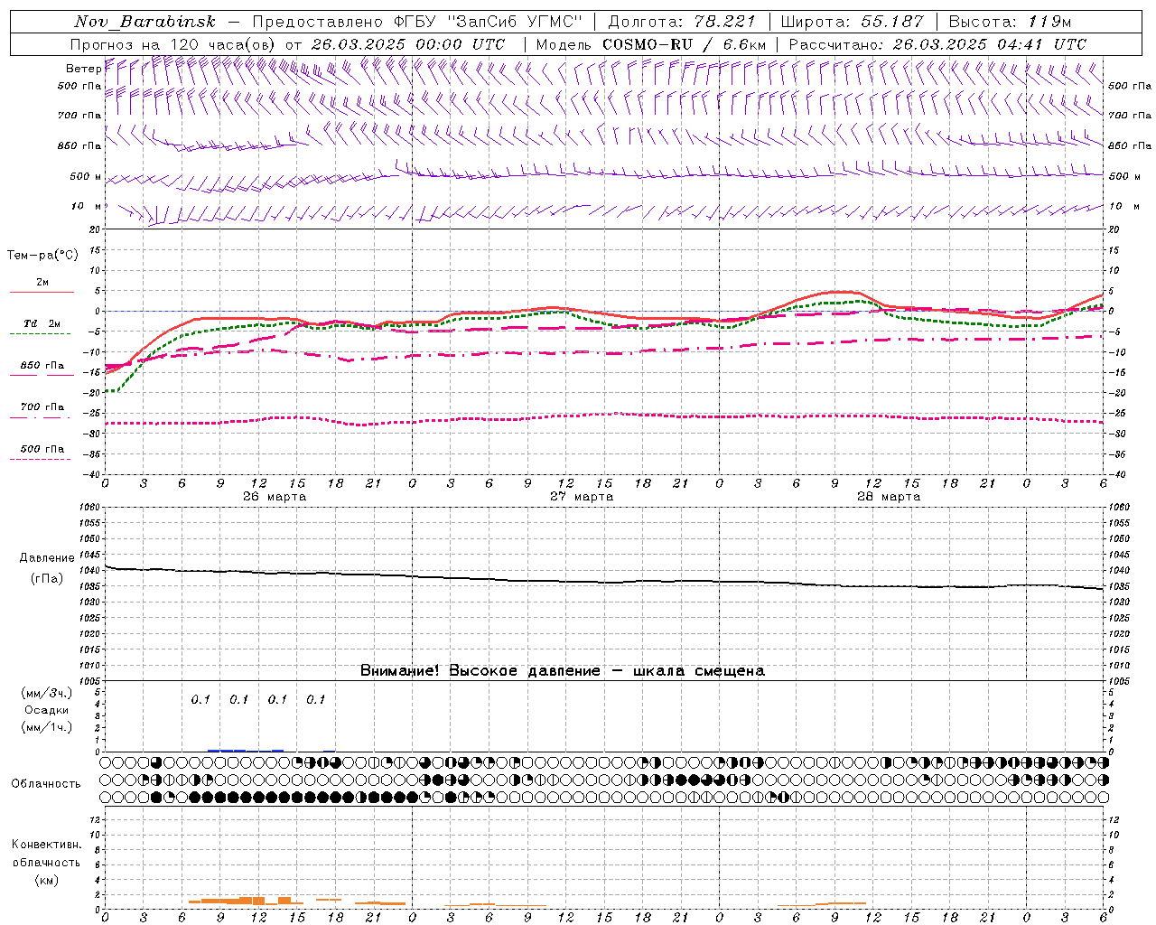This screenshot has height=925, width=1156.
Task: Click the Облачность cloud cover label
Action: 46,783
